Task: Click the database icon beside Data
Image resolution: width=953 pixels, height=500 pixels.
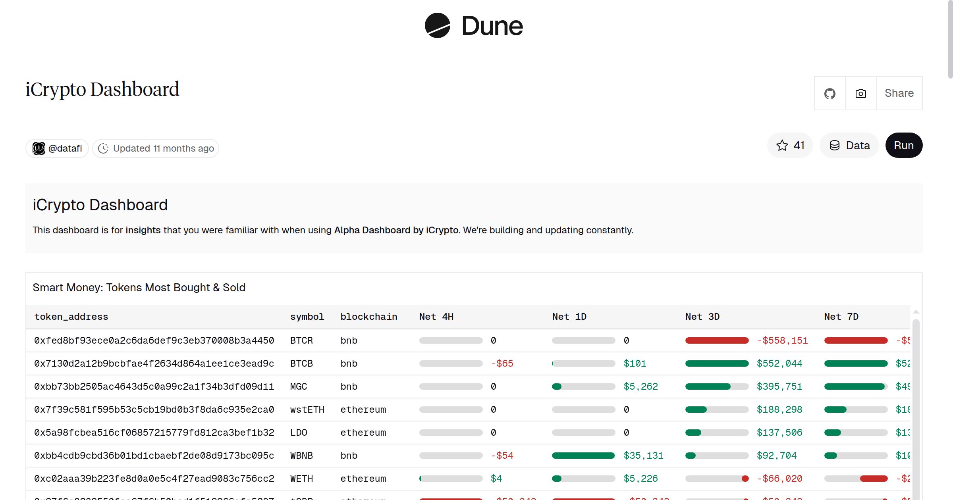Action: coord(835,145)
